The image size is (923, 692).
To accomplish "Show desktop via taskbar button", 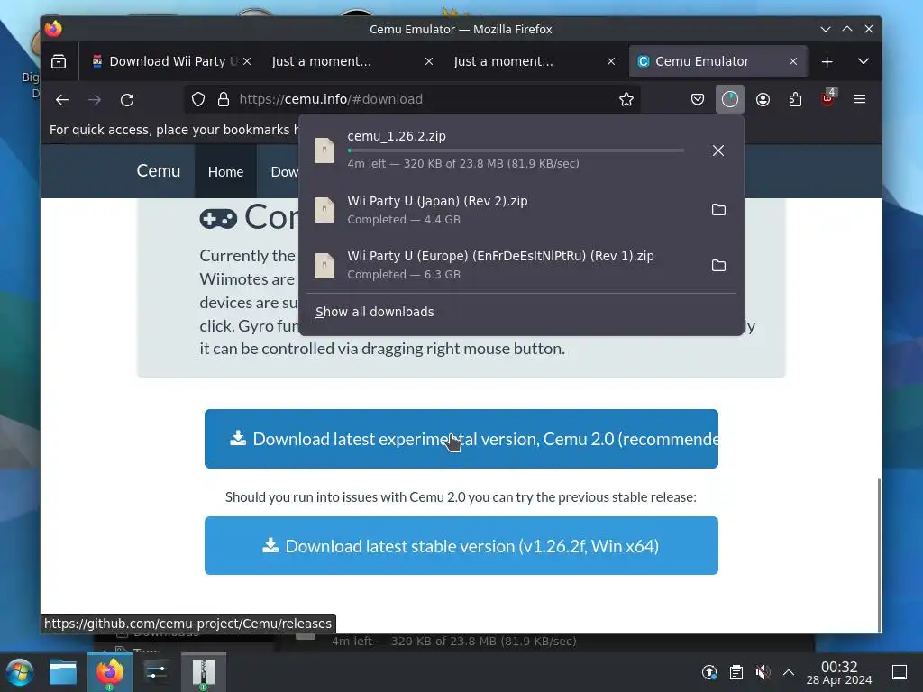I will [900, 672].
